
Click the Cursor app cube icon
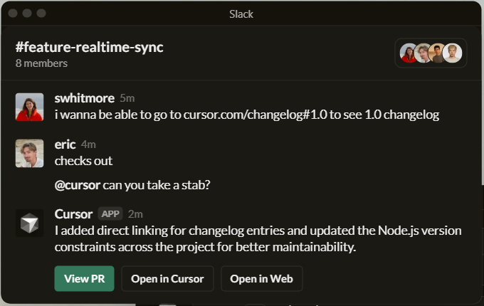click(x=29, y=223)
